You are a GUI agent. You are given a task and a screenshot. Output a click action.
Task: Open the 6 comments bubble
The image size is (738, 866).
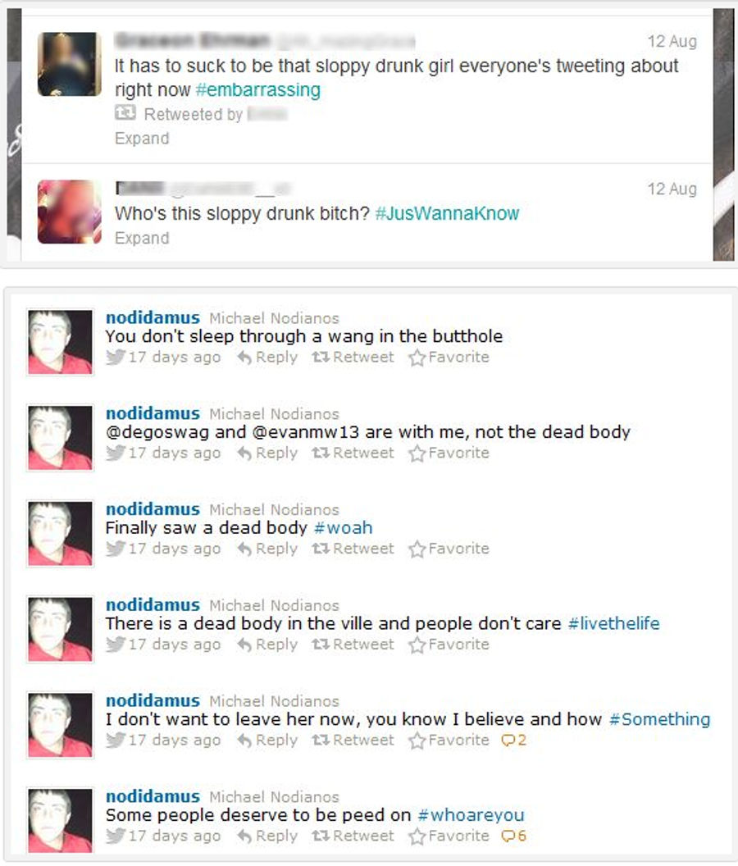coord(513,836)
